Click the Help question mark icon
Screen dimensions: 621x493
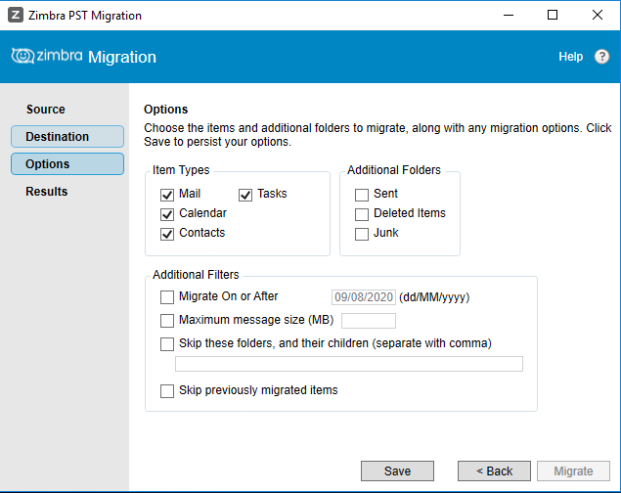point(601,57)
